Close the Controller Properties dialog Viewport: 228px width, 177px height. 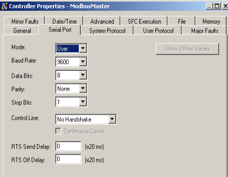point(225,6)
